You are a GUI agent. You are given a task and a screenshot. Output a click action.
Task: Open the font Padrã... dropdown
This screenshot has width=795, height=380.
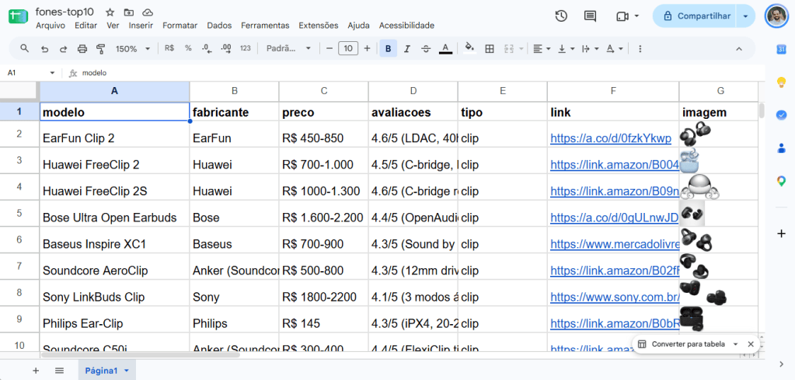point(288,49)
